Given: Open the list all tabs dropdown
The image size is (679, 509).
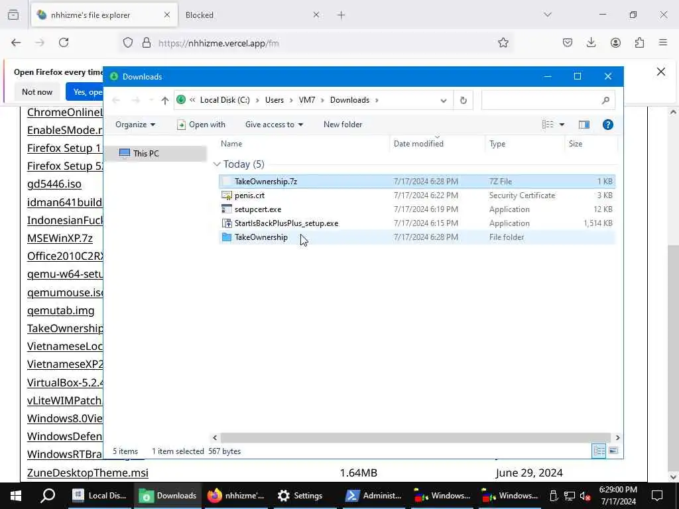Looking at the screenshot, I should coord(547,15).
